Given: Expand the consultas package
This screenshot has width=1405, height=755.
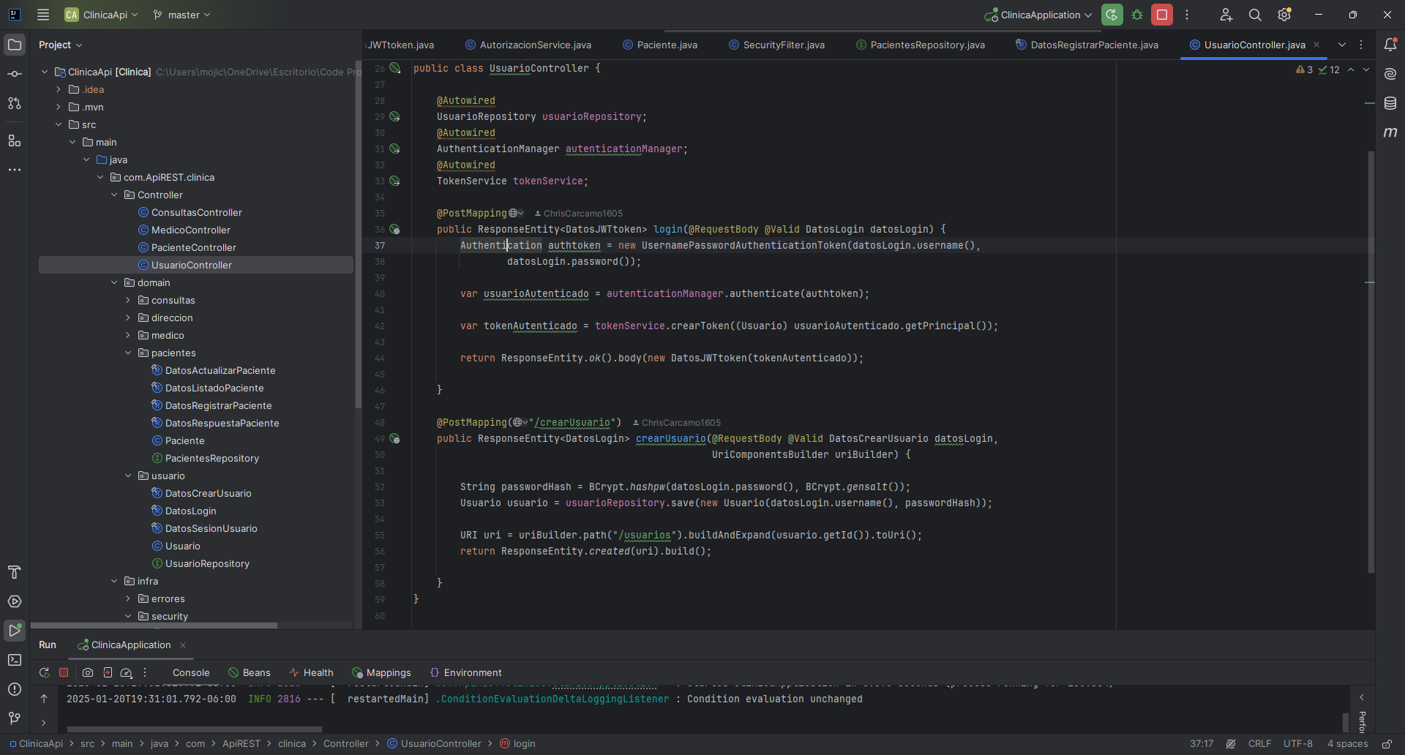Looking at the screenshot, I should [128, 300].
